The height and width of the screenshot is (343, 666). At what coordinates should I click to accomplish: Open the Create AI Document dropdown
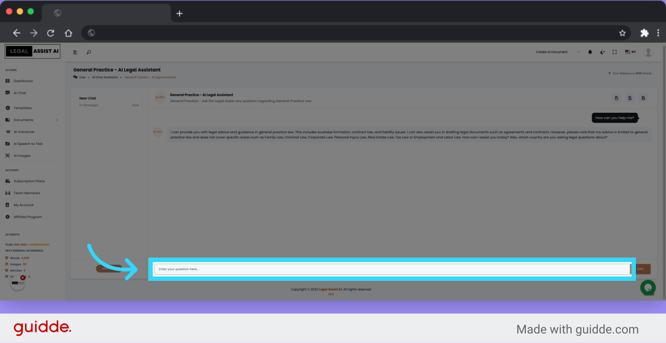552,52
